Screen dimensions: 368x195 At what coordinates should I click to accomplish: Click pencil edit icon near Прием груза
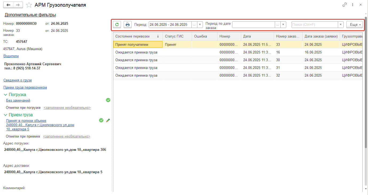click(108, 121)
